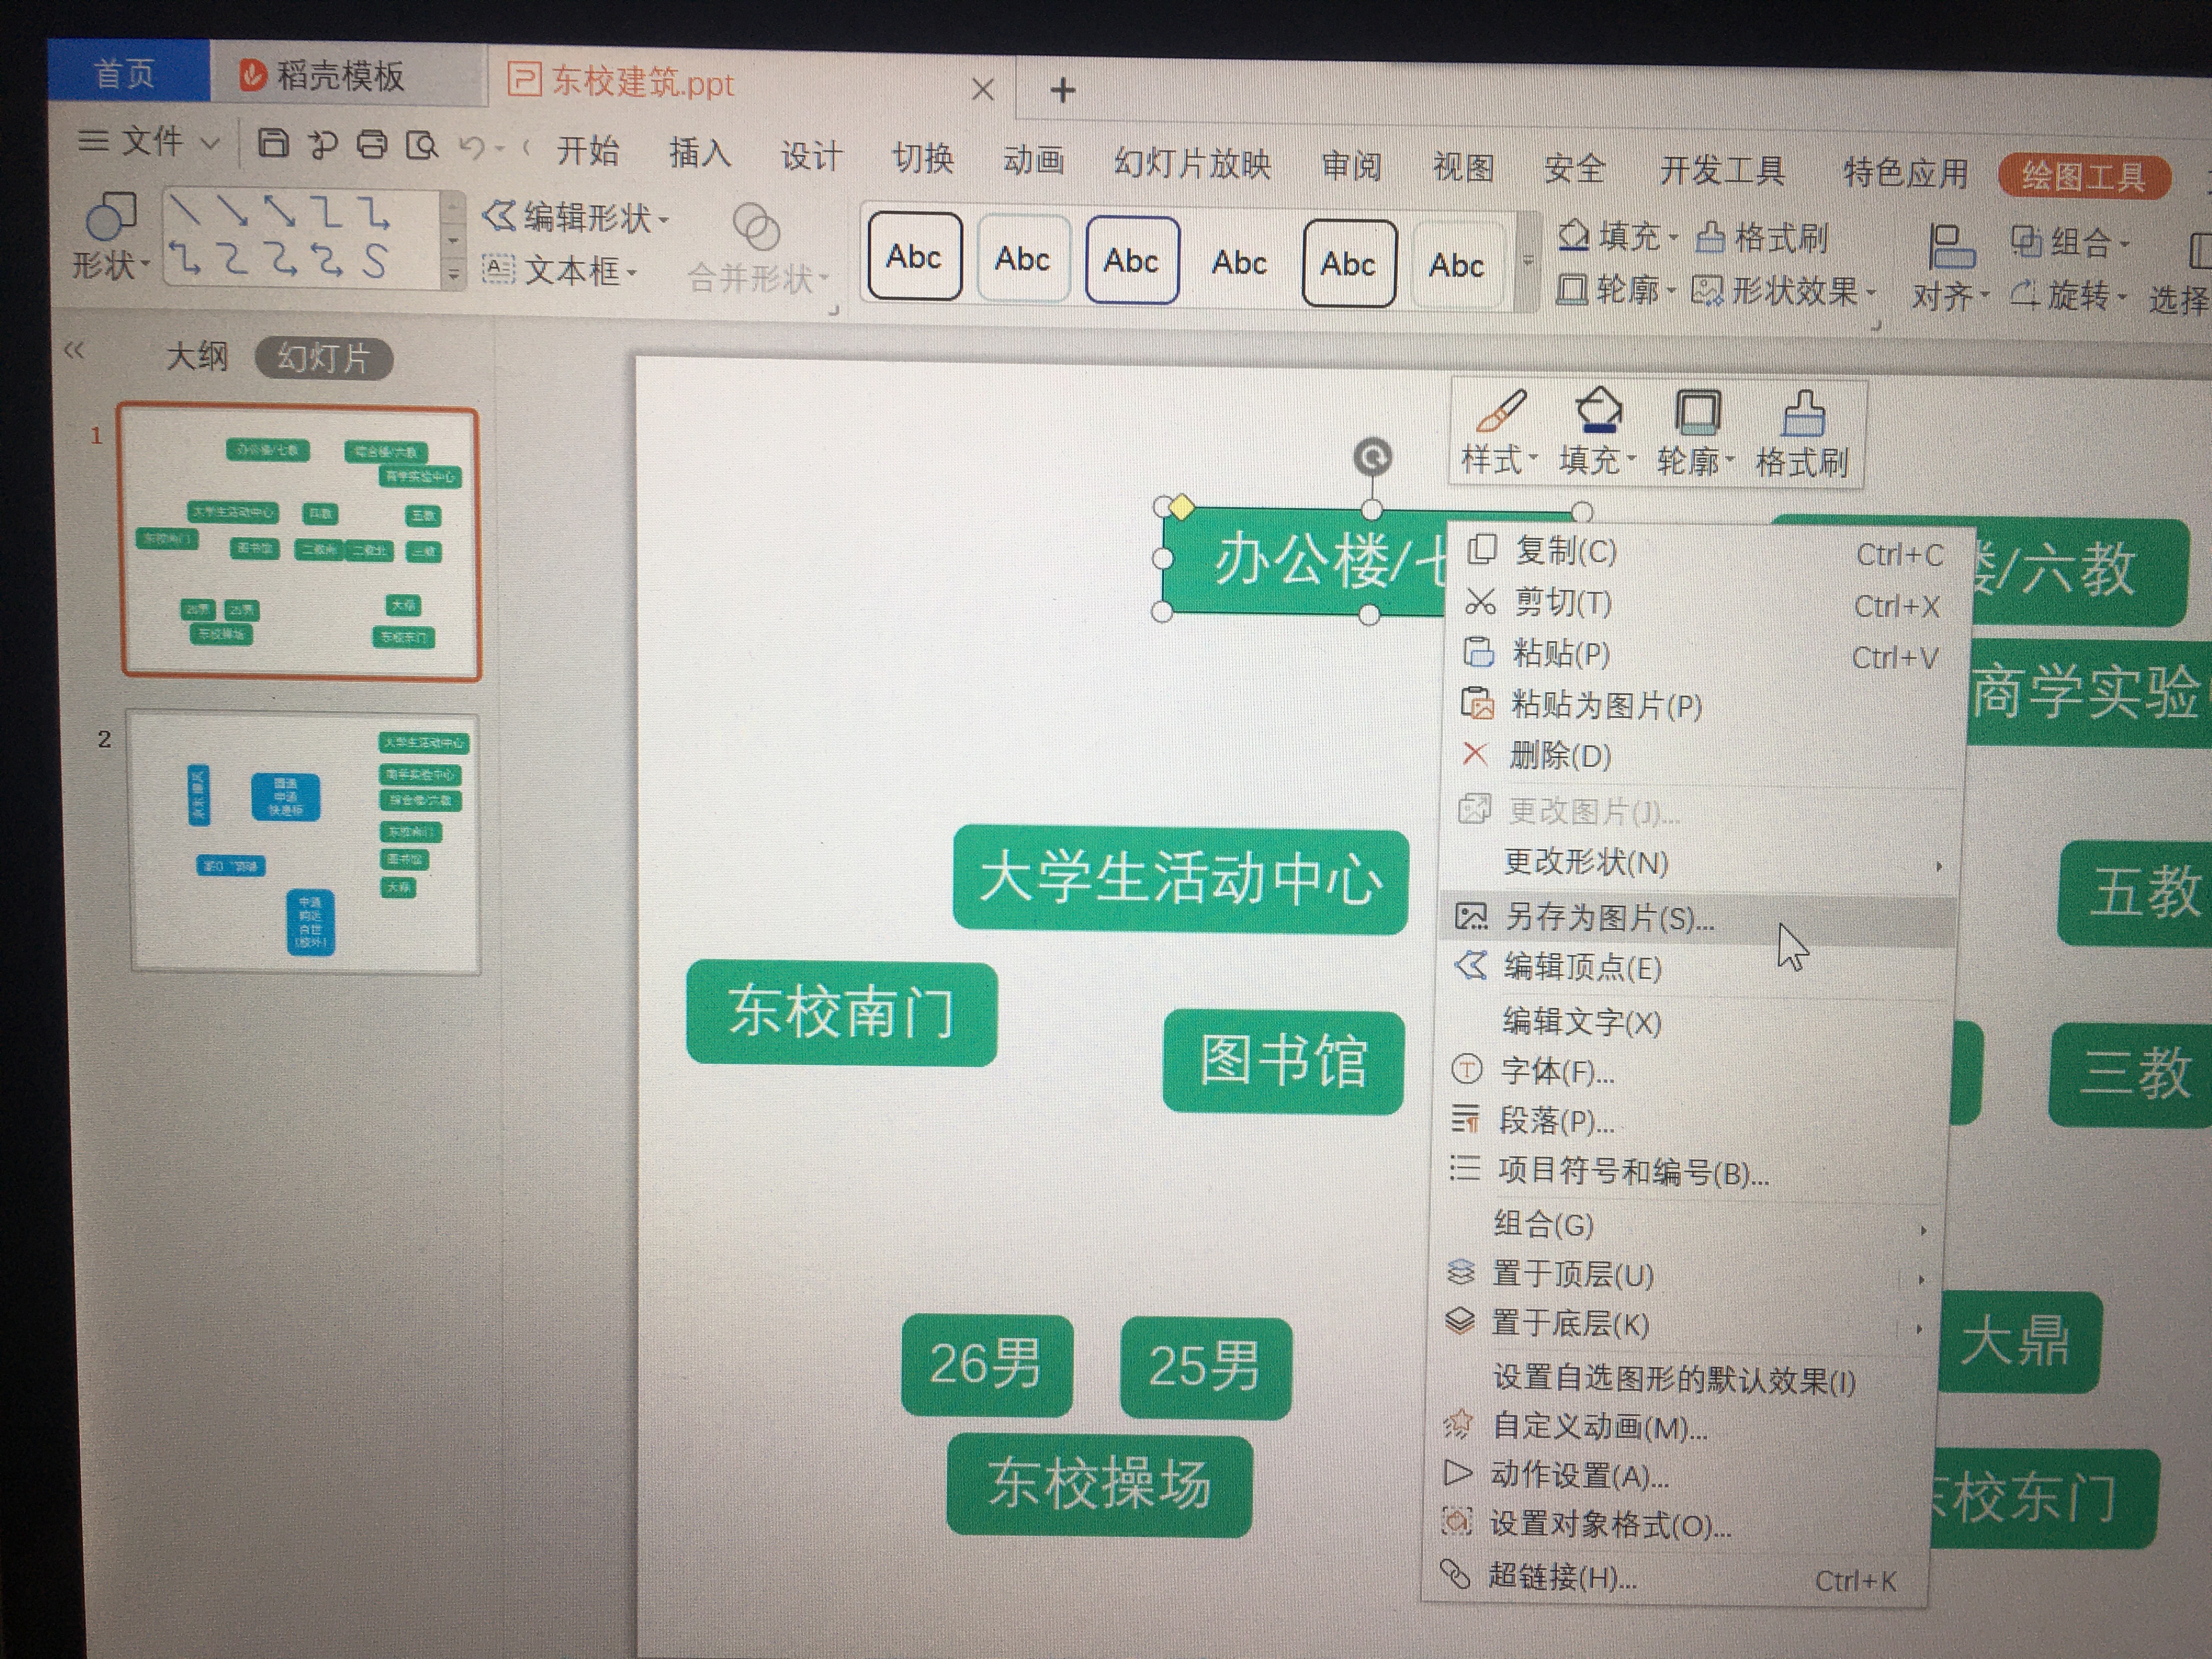Switch to the 首页 home tab
Viewport: 2212px width, 1659px height.
[x=128, y=72]
